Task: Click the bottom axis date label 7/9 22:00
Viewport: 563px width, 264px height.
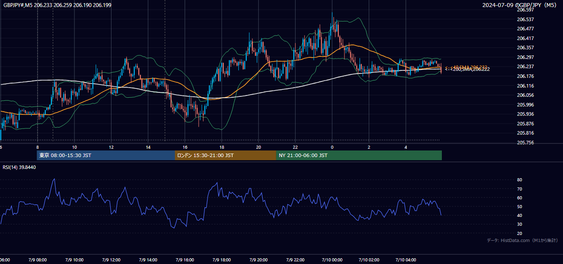Action: point(295,260)
